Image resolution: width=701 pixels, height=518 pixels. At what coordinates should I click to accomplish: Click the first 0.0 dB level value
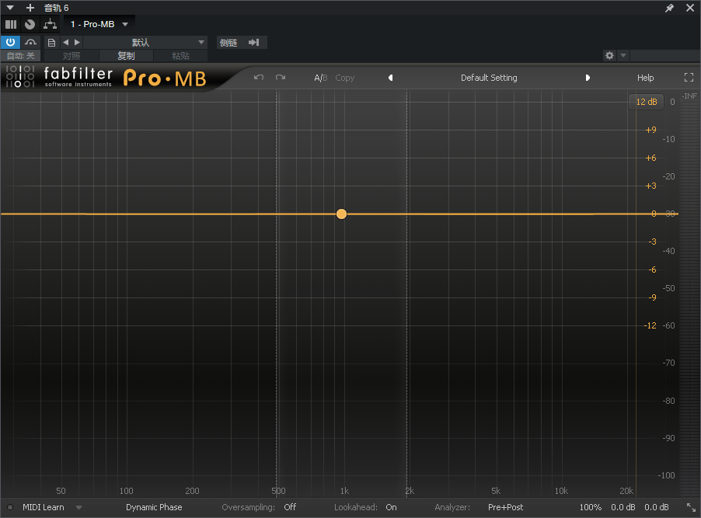click(x=623, y=507)
